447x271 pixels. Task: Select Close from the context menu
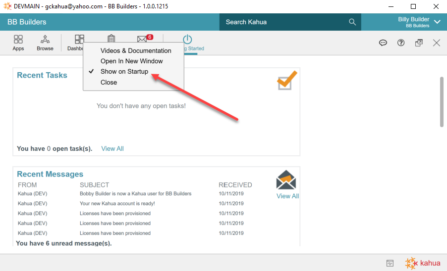(x=109, y=83)
